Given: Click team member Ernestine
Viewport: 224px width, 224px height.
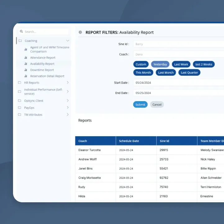Looking at the screenshot, I should point(207,196).
